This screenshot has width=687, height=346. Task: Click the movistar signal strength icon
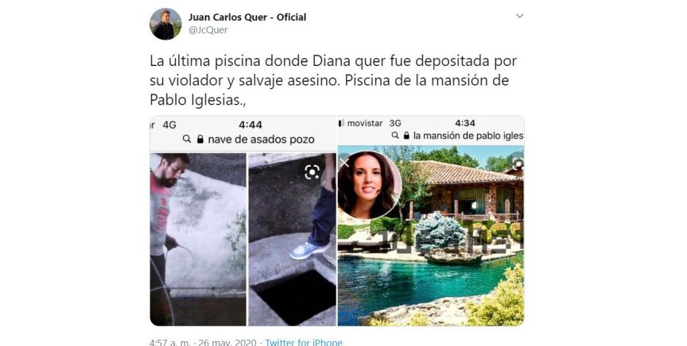pyautogui.click(x=341, y=123)
